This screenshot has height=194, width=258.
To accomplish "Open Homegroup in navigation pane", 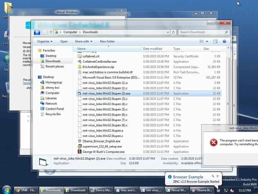I will 54,82.
